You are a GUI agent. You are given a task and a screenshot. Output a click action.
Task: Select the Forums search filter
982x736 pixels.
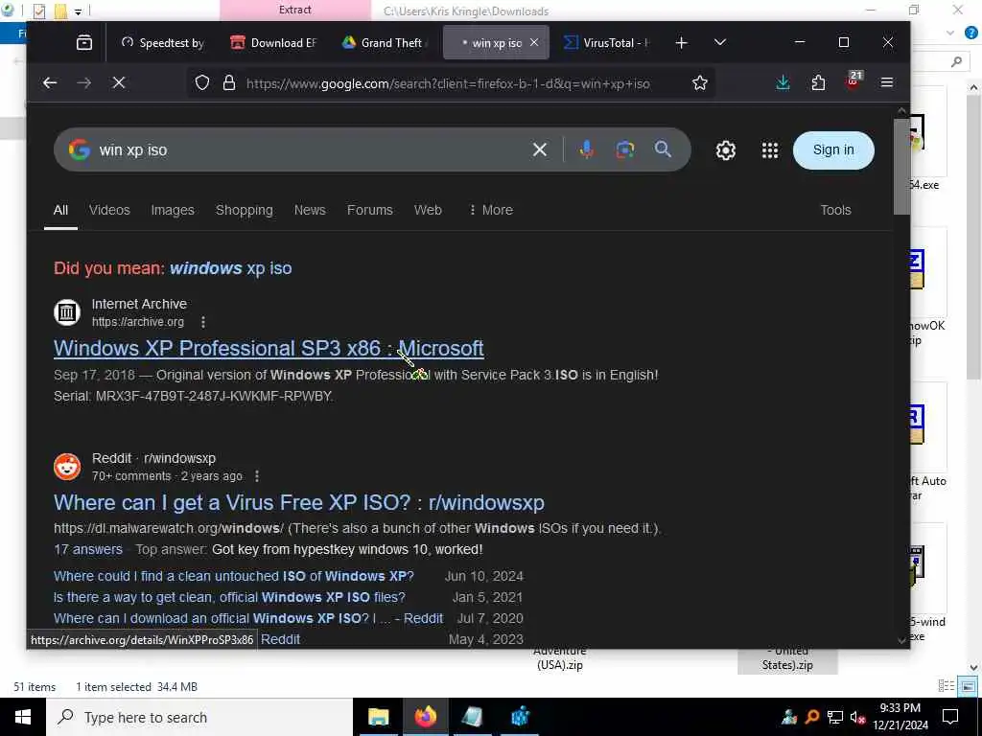[x=370, y=210]
